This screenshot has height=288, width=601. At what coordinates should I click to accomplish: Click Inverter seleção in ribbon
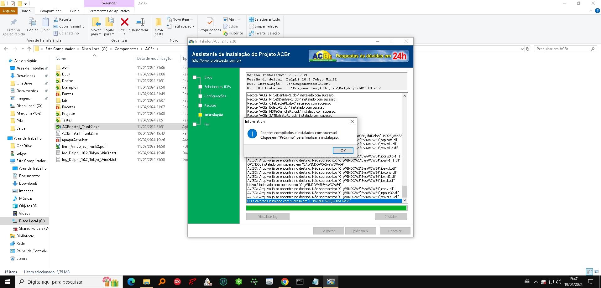[x=264, y=33]
